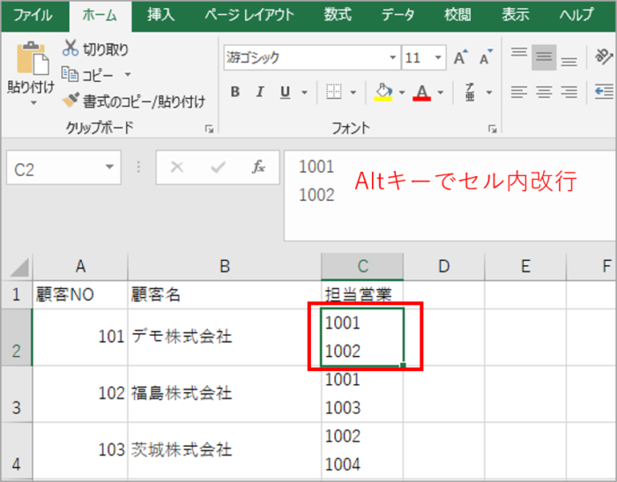Align text right

569,92
